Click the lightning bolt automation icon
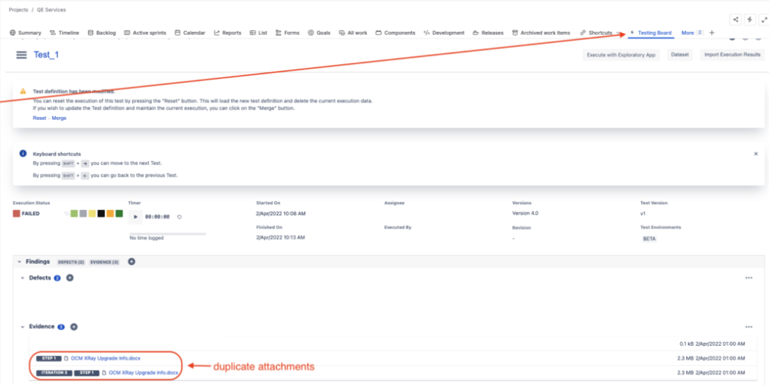 [750, 20]
